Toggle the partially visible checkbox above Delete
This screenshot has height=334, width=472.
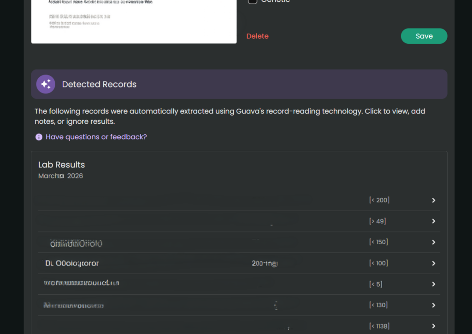point(252,1)
